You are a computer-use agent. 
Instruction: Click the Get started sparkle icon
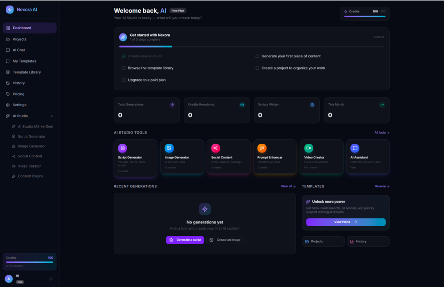pos(123,37)
